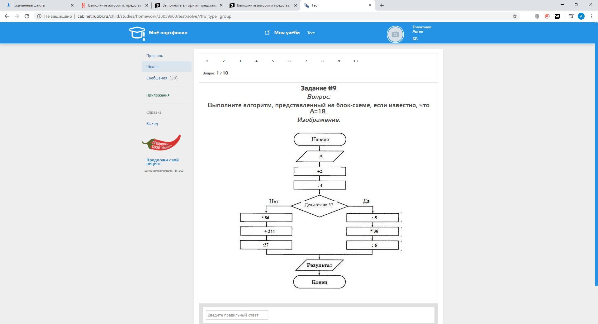The height and width of the screenshot is (324, 598).
Task: Click the 'Введите правильный ответ' answer field
Action: click(x=237, y=315)
